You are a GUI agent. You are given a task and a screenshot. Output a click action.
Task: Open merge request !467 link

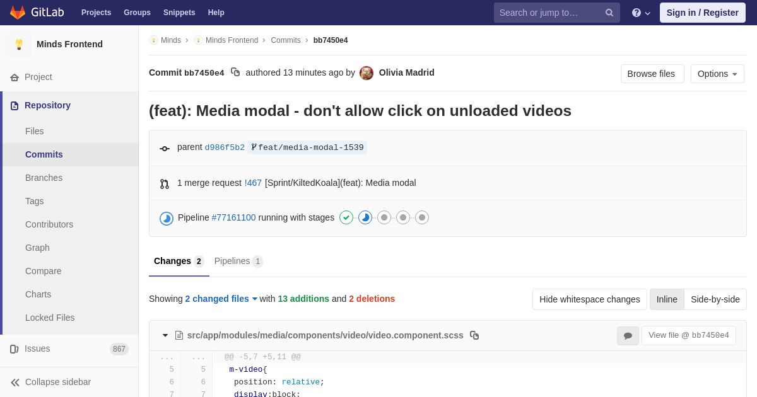tap(253, 183)
